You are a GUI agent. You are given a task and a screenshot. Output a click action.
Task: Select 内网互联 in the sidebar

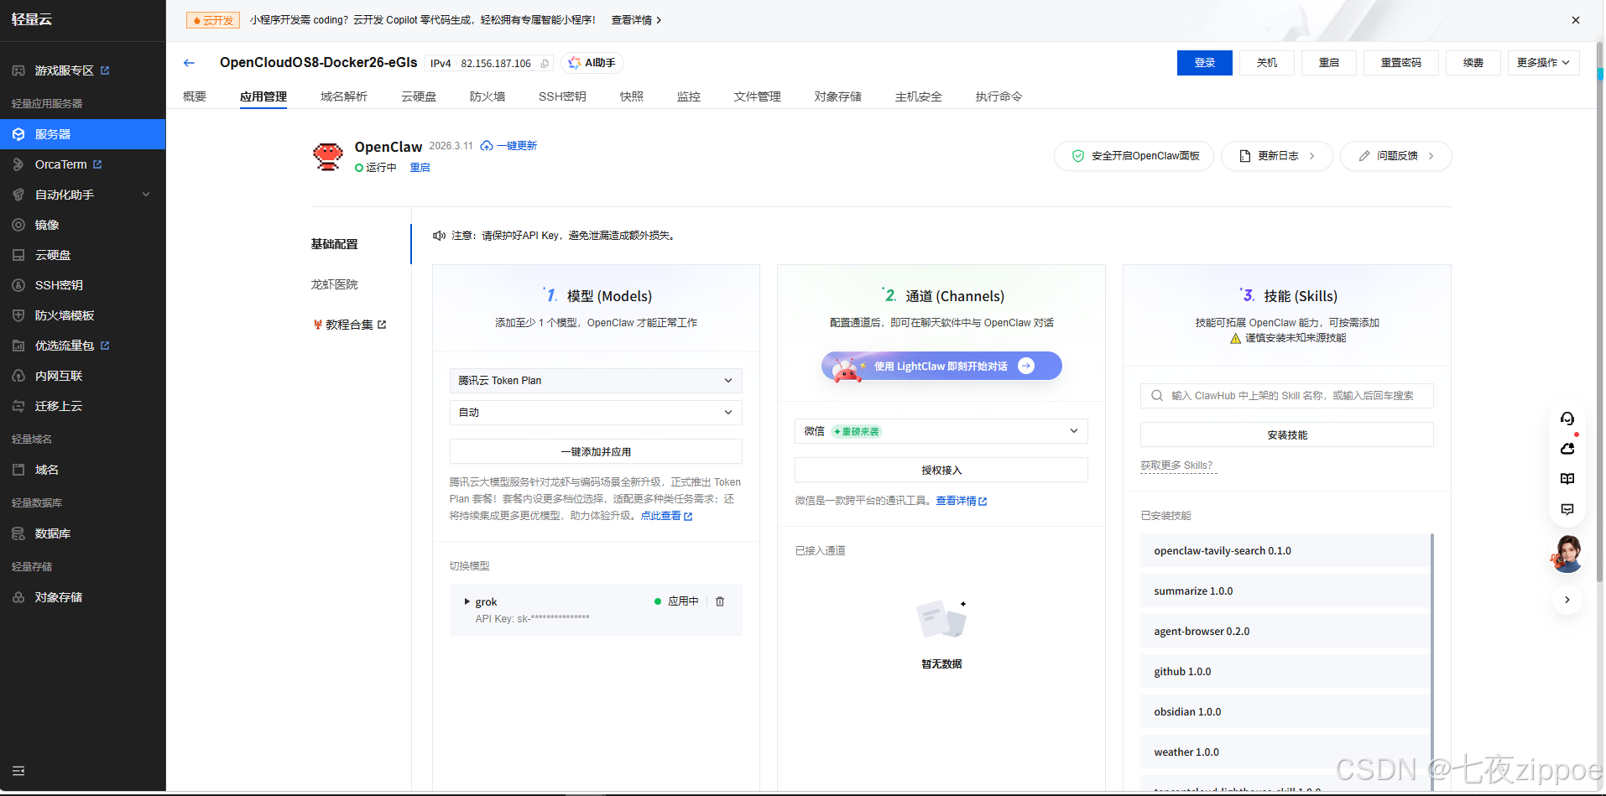coord(59,376)
